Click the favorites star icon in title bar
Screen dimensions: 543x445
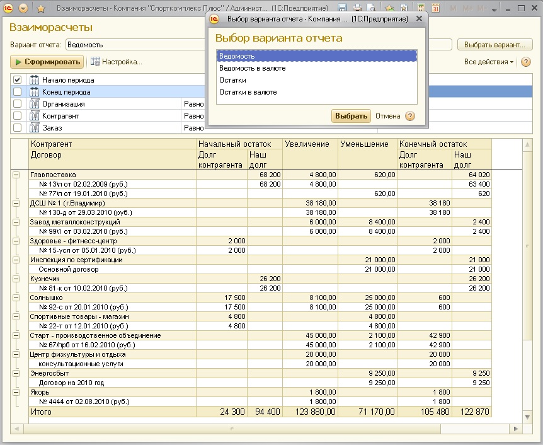pos(41,9)
